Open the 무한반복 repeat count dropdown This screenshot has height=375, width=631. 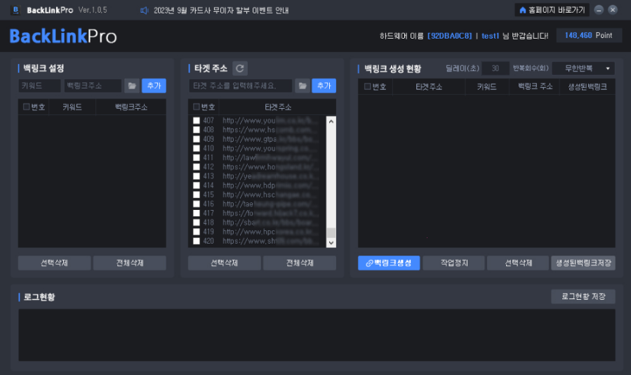pos(583,69)
